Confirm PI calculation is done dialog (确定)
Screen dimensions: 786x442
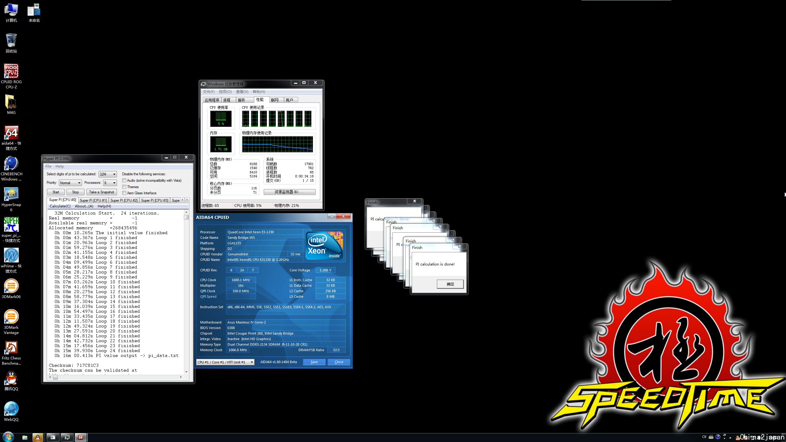pyautogui.click(x=450, y=284)
